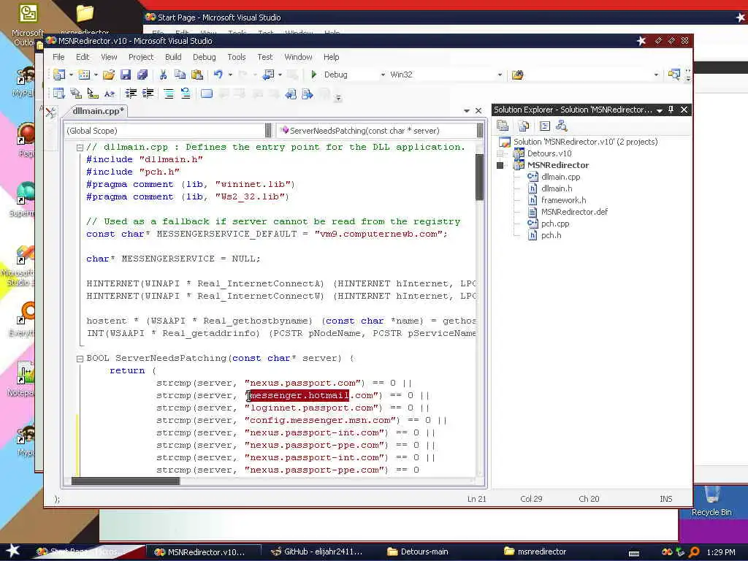Select pch.cpp in Solution Explorer
The width and height of the screenshot is (748, 561).
tap(555, 224)
